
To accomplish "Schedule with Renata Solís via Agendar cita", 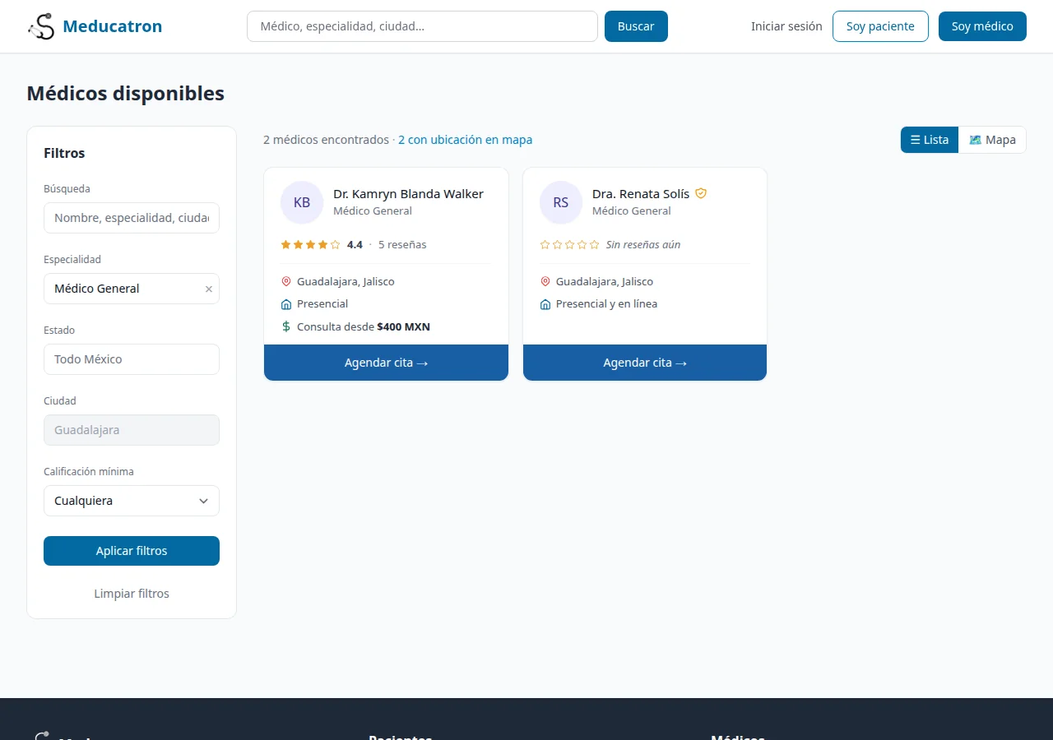I will pyautogui.click(x=645, y=363).
